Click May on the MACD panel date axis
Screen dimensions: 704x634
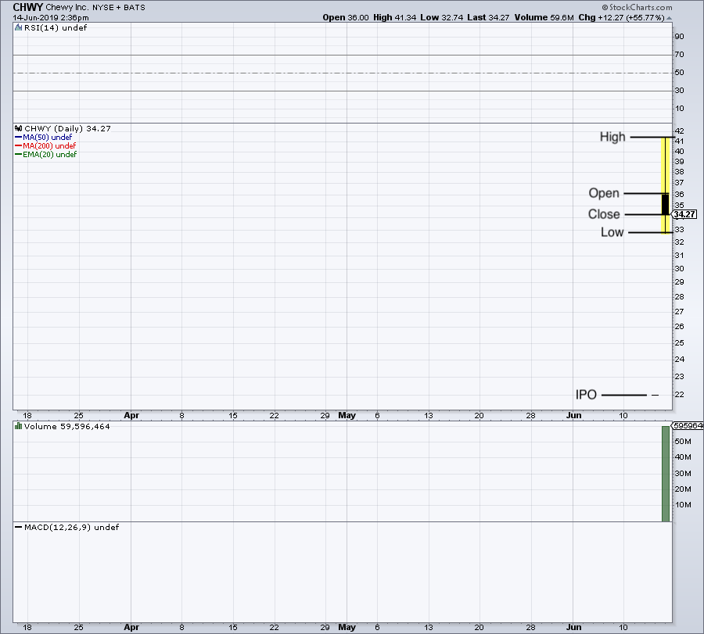(347, 627)
